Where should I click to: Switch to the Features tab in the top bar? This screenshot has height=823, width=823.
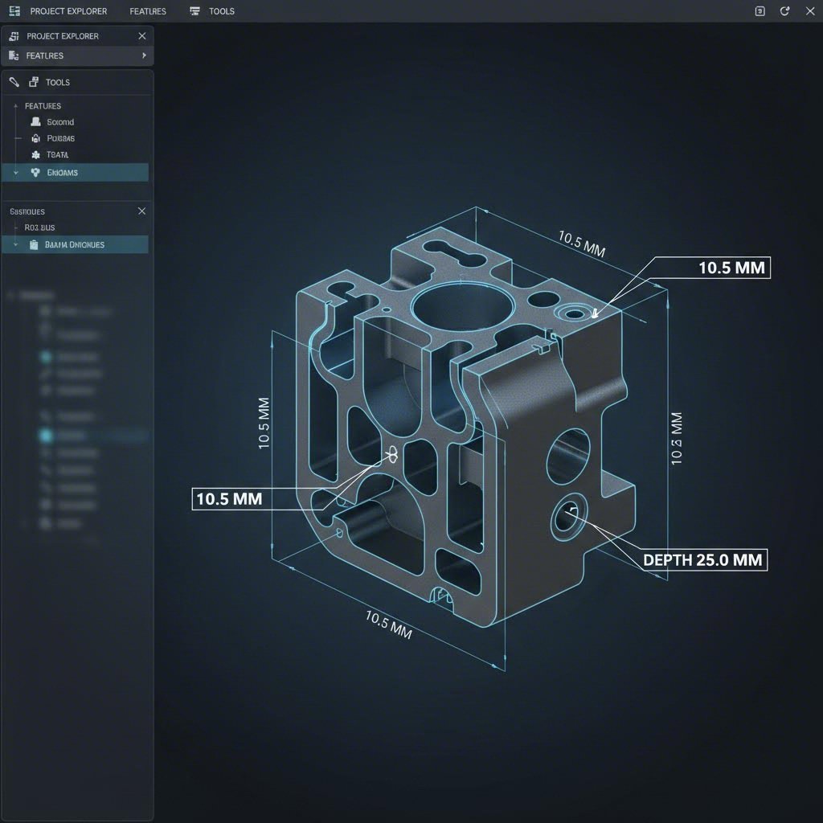click(x=147, y=11)
